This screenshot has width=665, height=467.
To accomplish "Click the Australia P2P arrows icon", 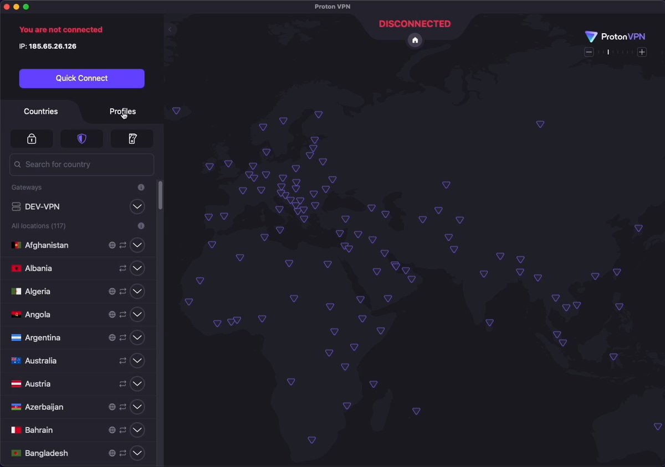I will pos(122,361).
